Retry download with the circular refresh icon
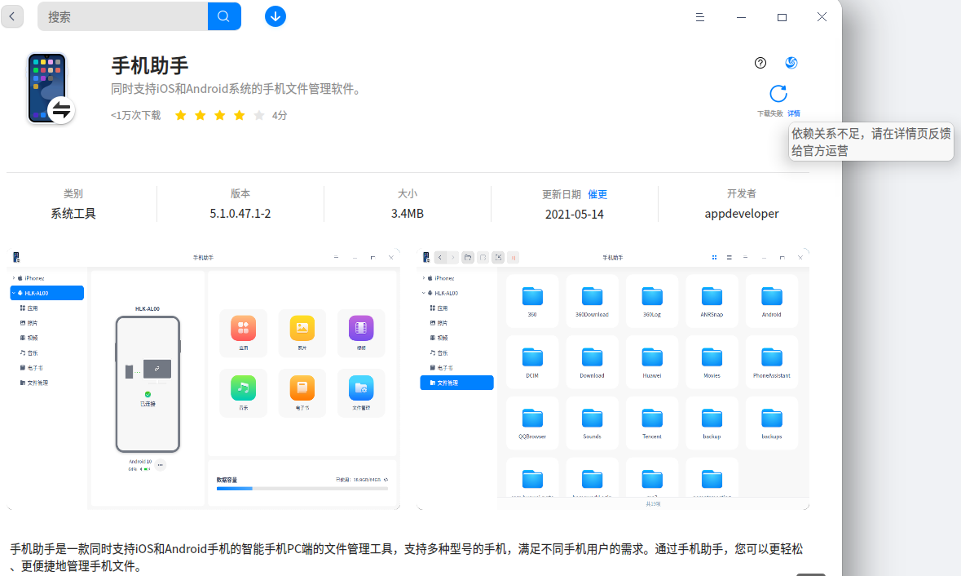Viewport: 961px width, 576px height. point(778,94)
